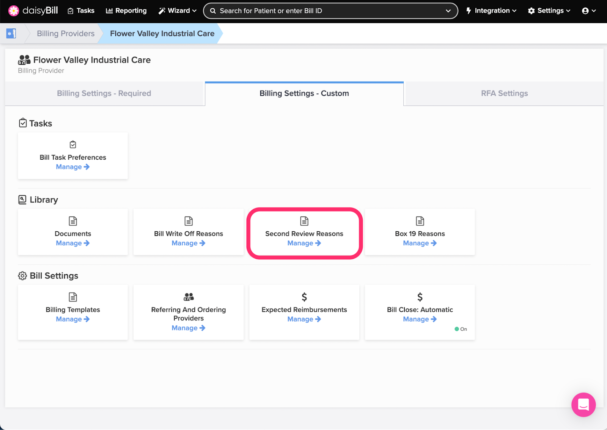
Task: Switch to RFA Settings tab
Action: coord(504,93)
